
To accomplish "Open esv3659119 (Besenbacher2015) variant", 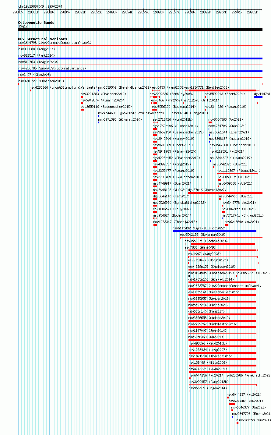I will (x=106, y=107).
